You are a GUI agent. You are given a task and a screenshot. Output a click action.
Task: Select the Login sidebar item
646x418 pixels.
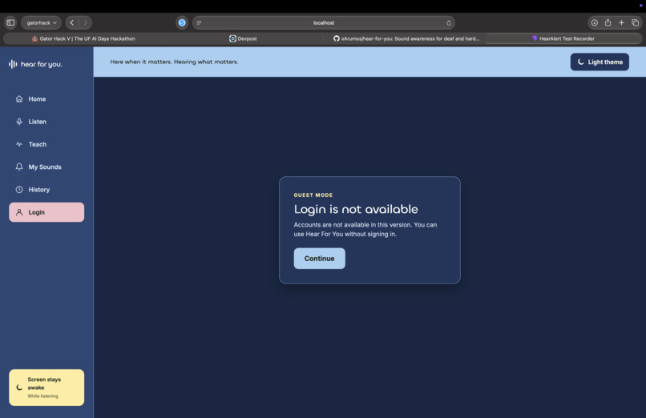click(x=46, y=212)
